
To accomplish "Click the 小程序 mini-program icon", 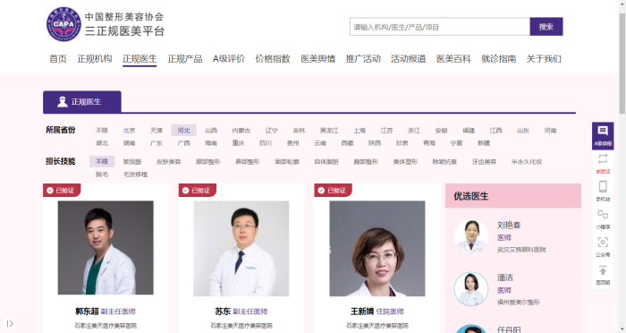I will click(x=603, y=214).
